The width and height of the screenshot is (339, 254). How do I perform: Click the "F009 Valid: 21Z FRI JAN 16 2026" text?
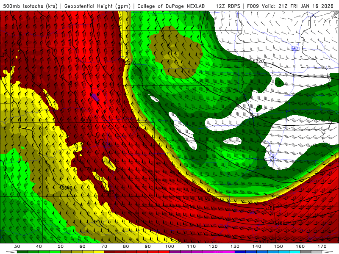click(x=290, y=6)
